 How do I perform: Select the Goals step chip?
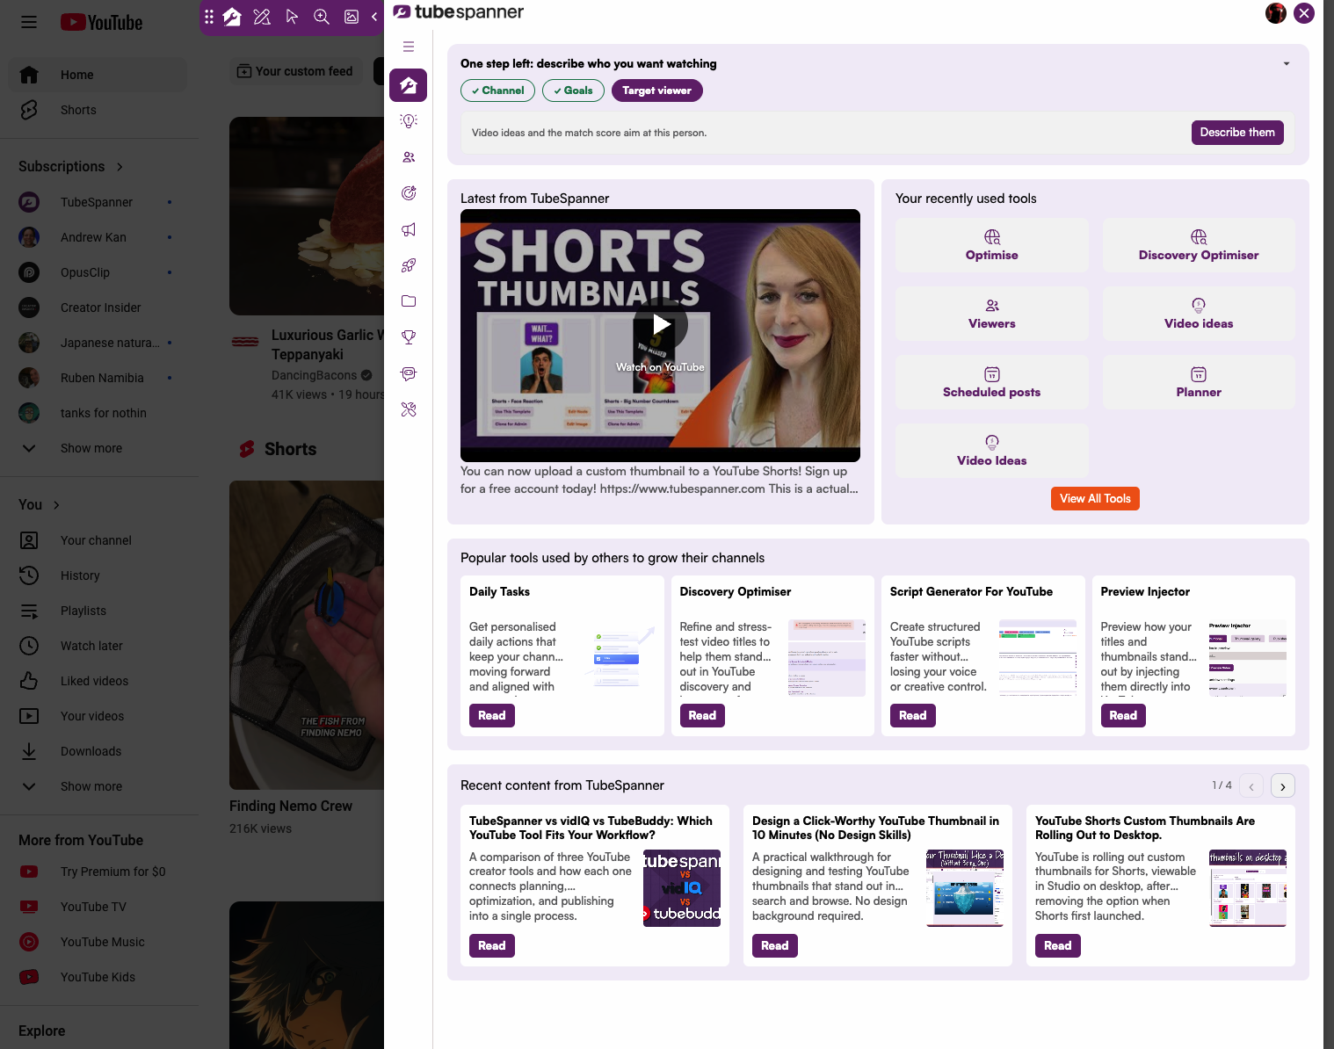[573, 90]
